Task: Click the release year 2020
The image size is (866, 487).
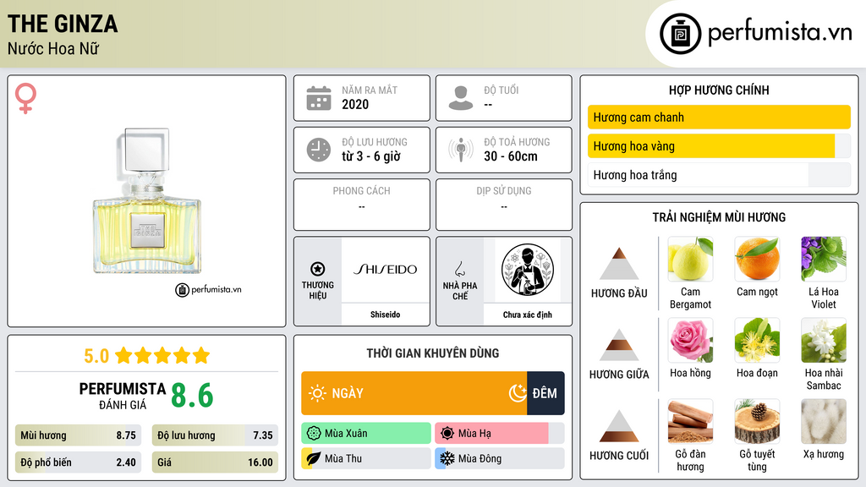Action: pyautogui.click(x=355, y=104)
